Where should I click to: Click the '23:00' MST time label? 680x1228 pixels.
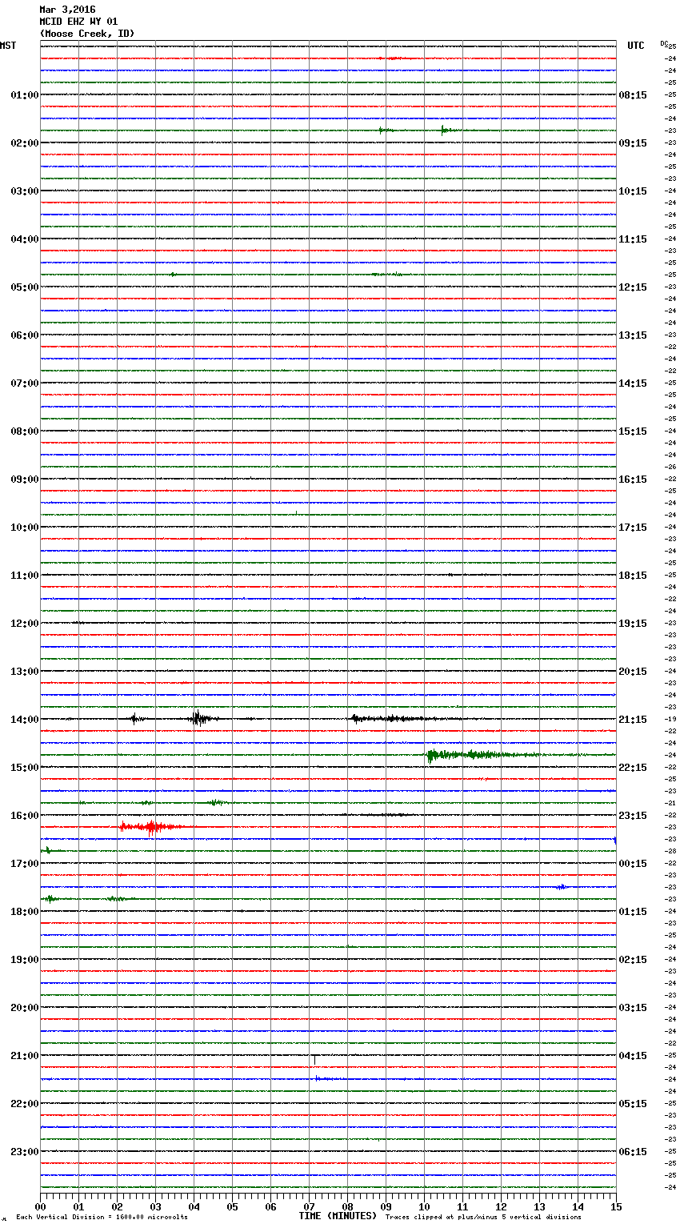[25, 1152]
